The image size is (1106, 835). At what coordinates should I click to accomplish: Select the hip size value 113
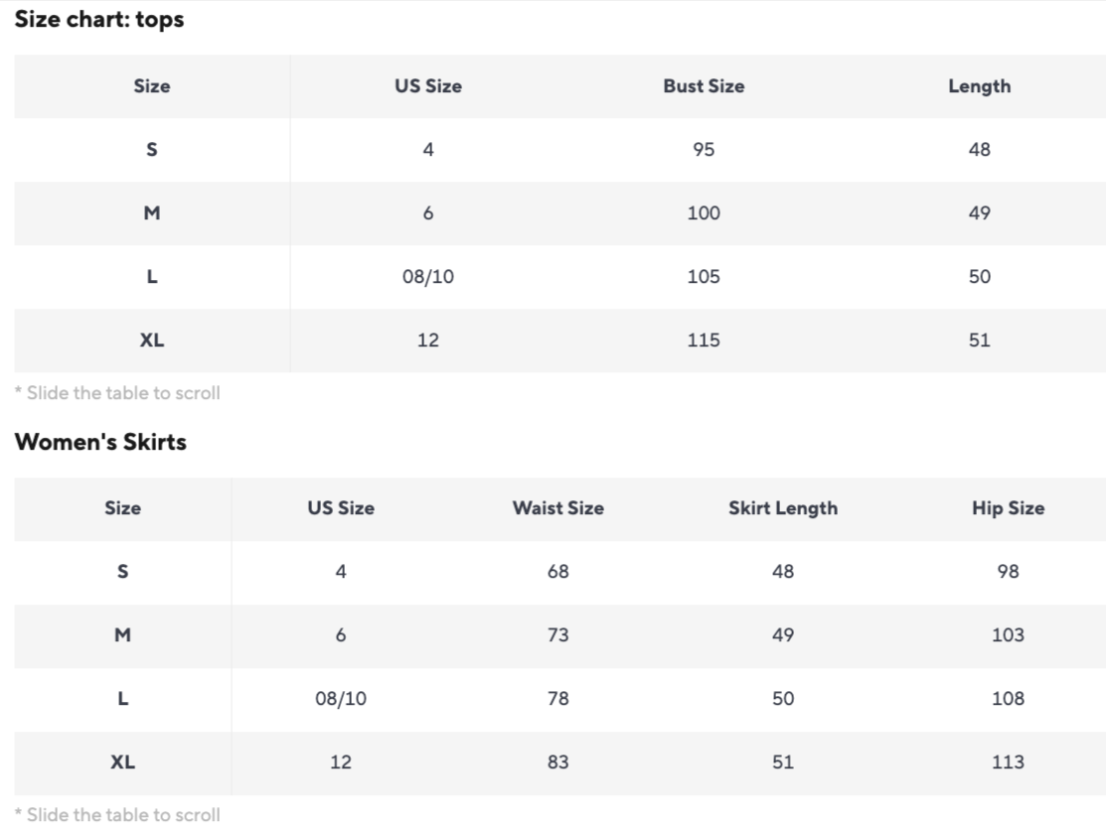pos(1008,763)
